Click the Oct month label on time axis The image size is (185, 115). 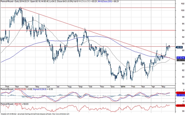click(x=90, y=87)
